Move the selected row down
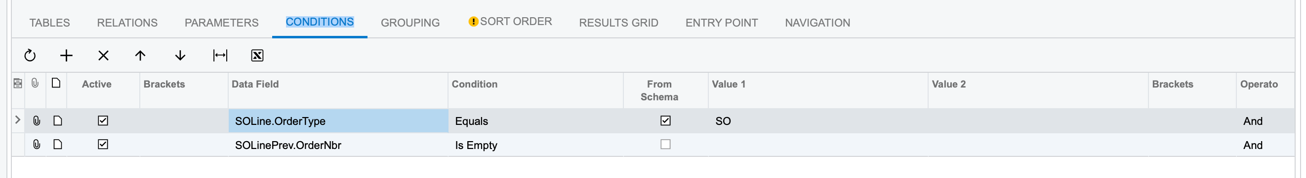 [x=180, y=56]
